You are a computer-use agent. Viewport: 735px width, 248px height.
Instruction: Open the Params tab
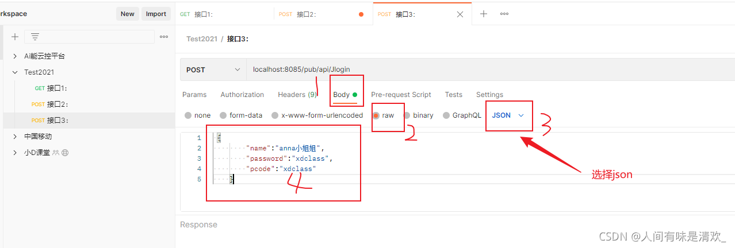coord(194,95)
